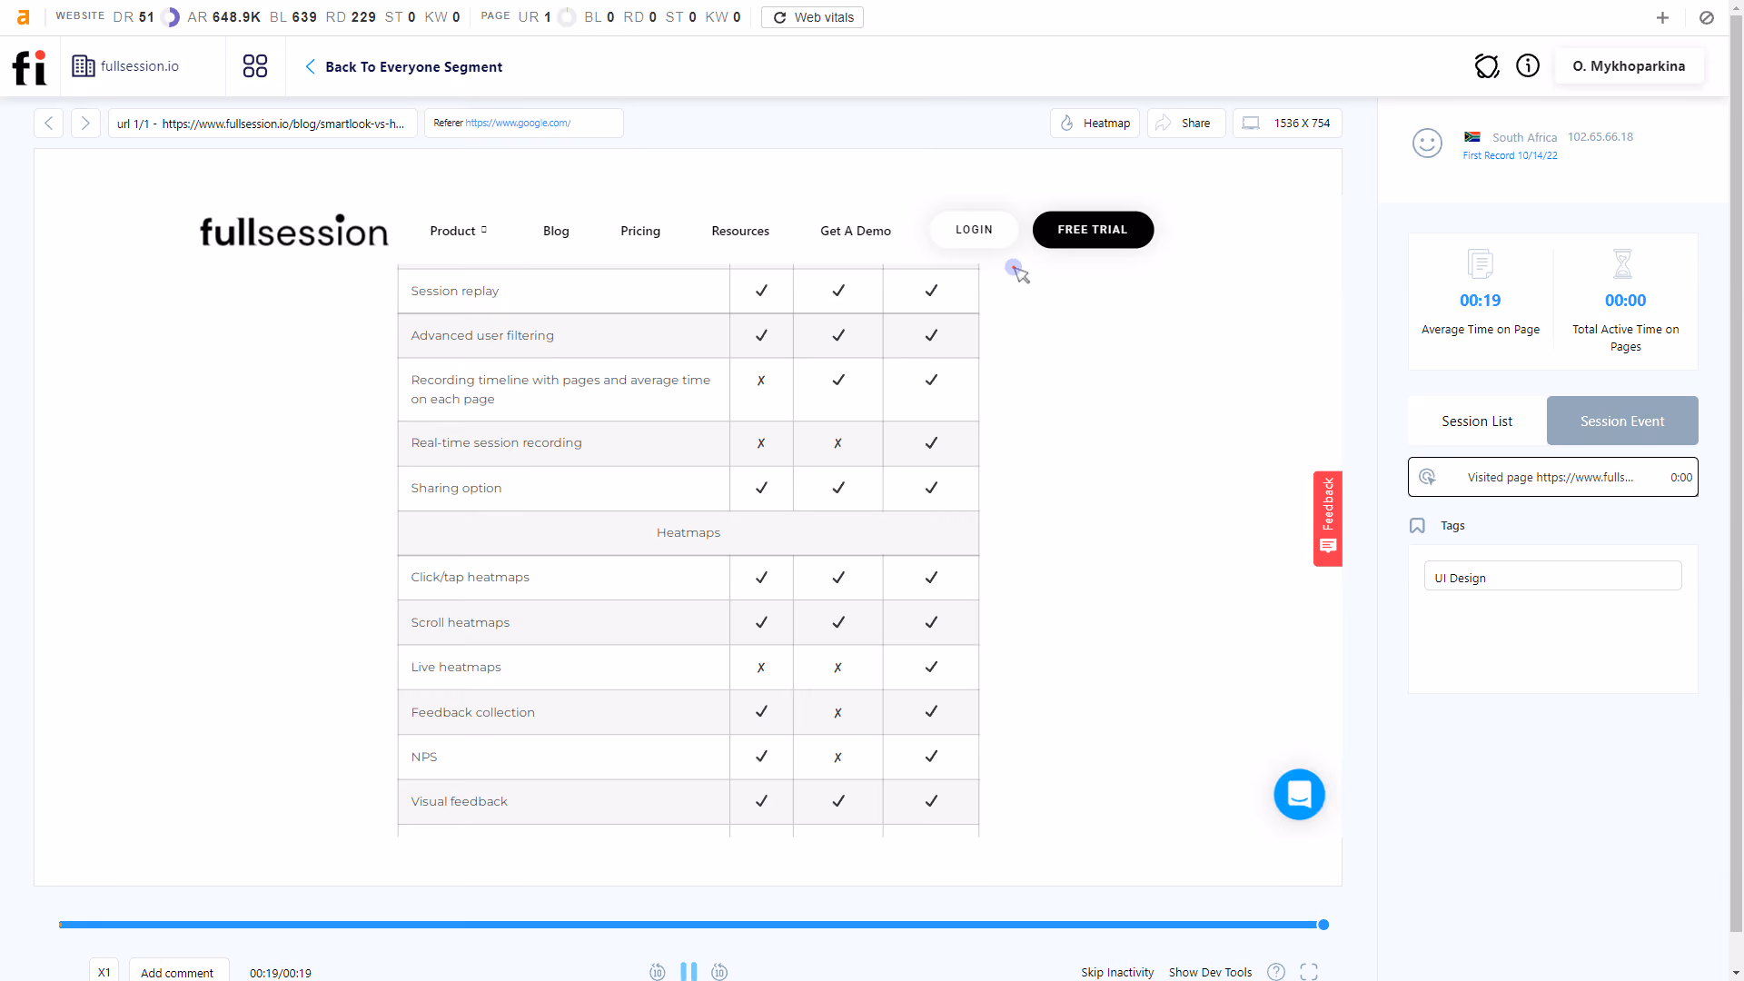Image resolution: width=1744 pixels, height=981 pixels.
Task: Click the smiley face user icon
Action: [x=1427, y=143]
